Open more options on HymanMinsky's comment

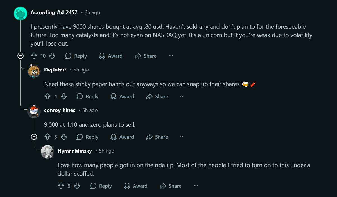coord(196,186)
